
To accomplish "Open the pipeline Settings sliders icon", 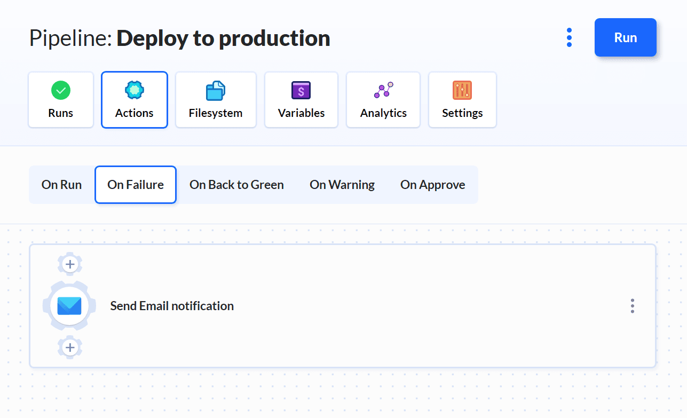I will [462, 91].
